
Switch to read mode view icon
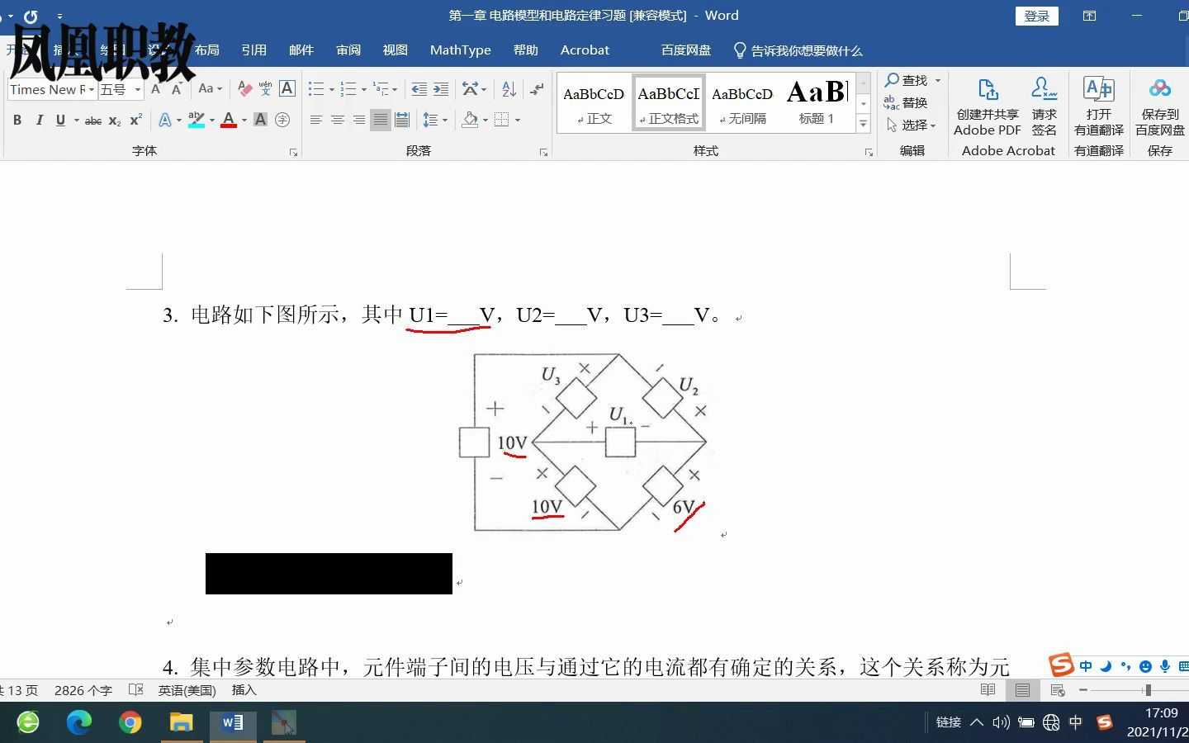(988, 690)
